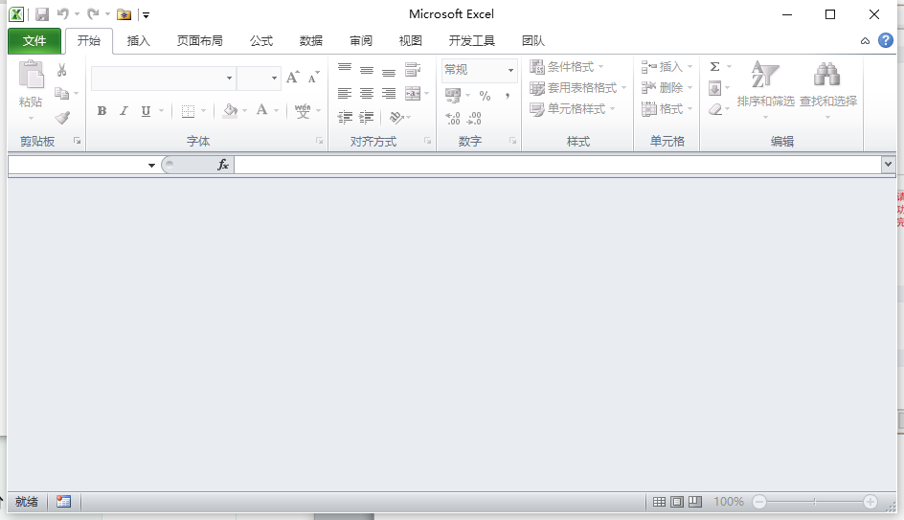
Task: Toggle Bold formatting
Action: tap(102, 111)
